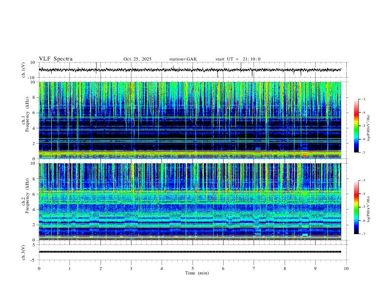Click the "-10" tick on the ch.1(V) axis
390x301 pixels.
tap(32, 78)
